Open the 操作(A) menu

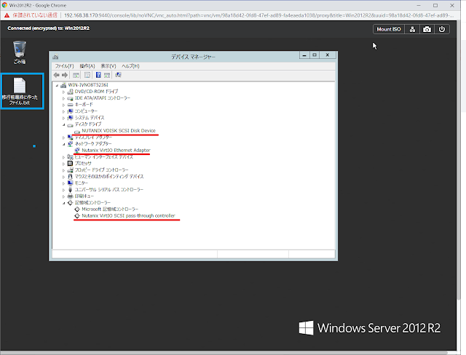click(x=87, y=66)
